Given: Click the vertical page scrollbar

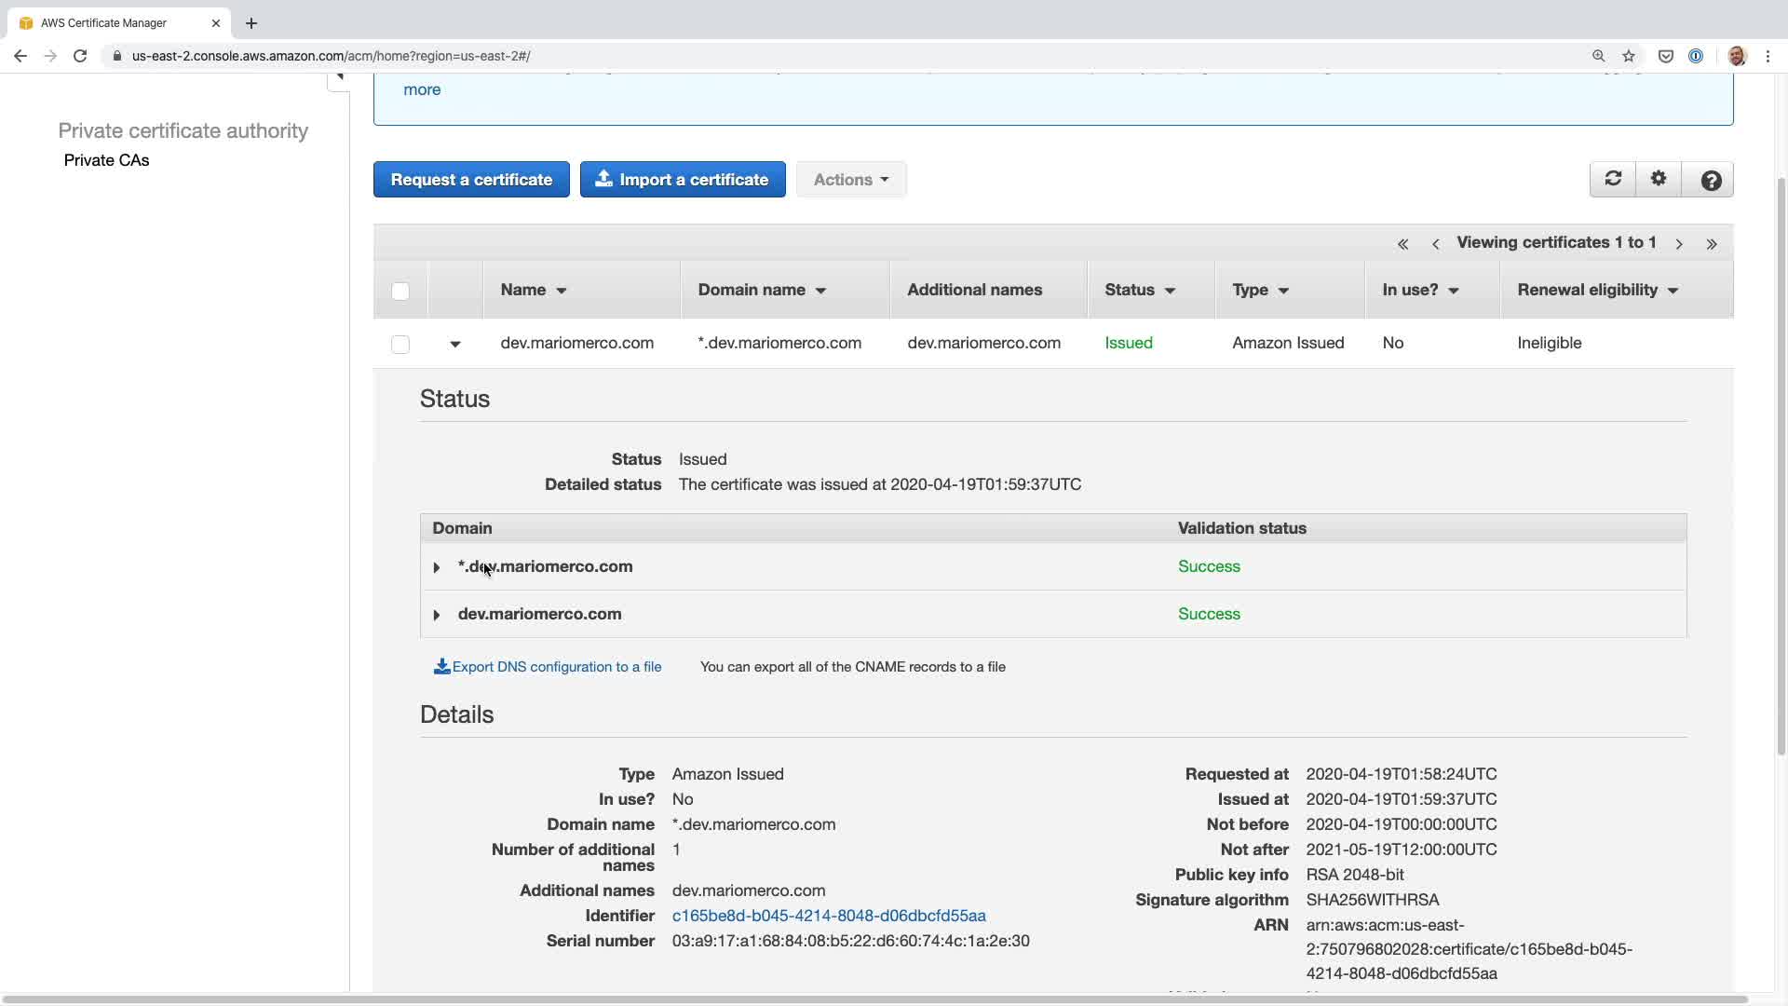Looking at the screenshot, I should point(1781,466).
